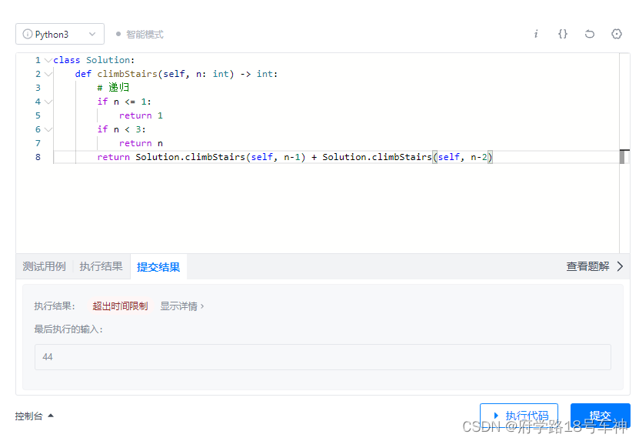Collapse the class Solution fold arrow on line 1

point(48,60)
